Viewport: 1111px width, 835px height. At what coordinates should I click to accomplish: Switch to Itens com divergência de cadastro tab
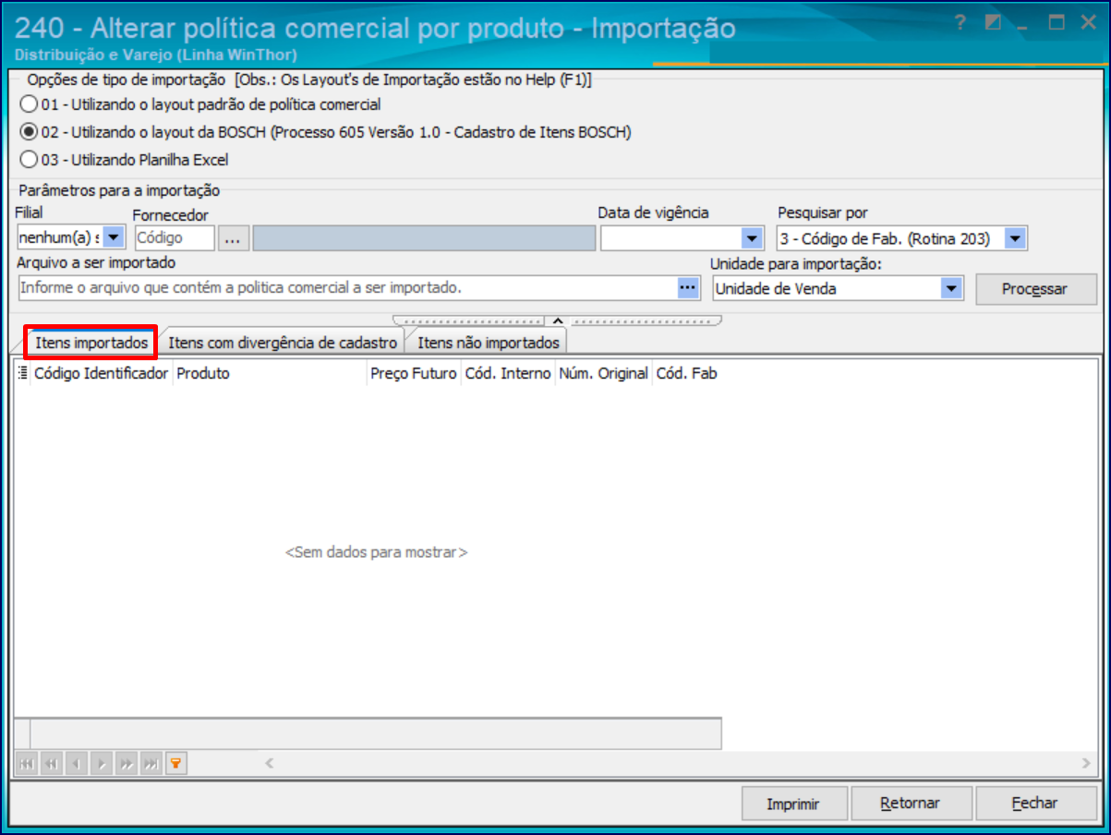pyautogui.click(x=283, y=343)
